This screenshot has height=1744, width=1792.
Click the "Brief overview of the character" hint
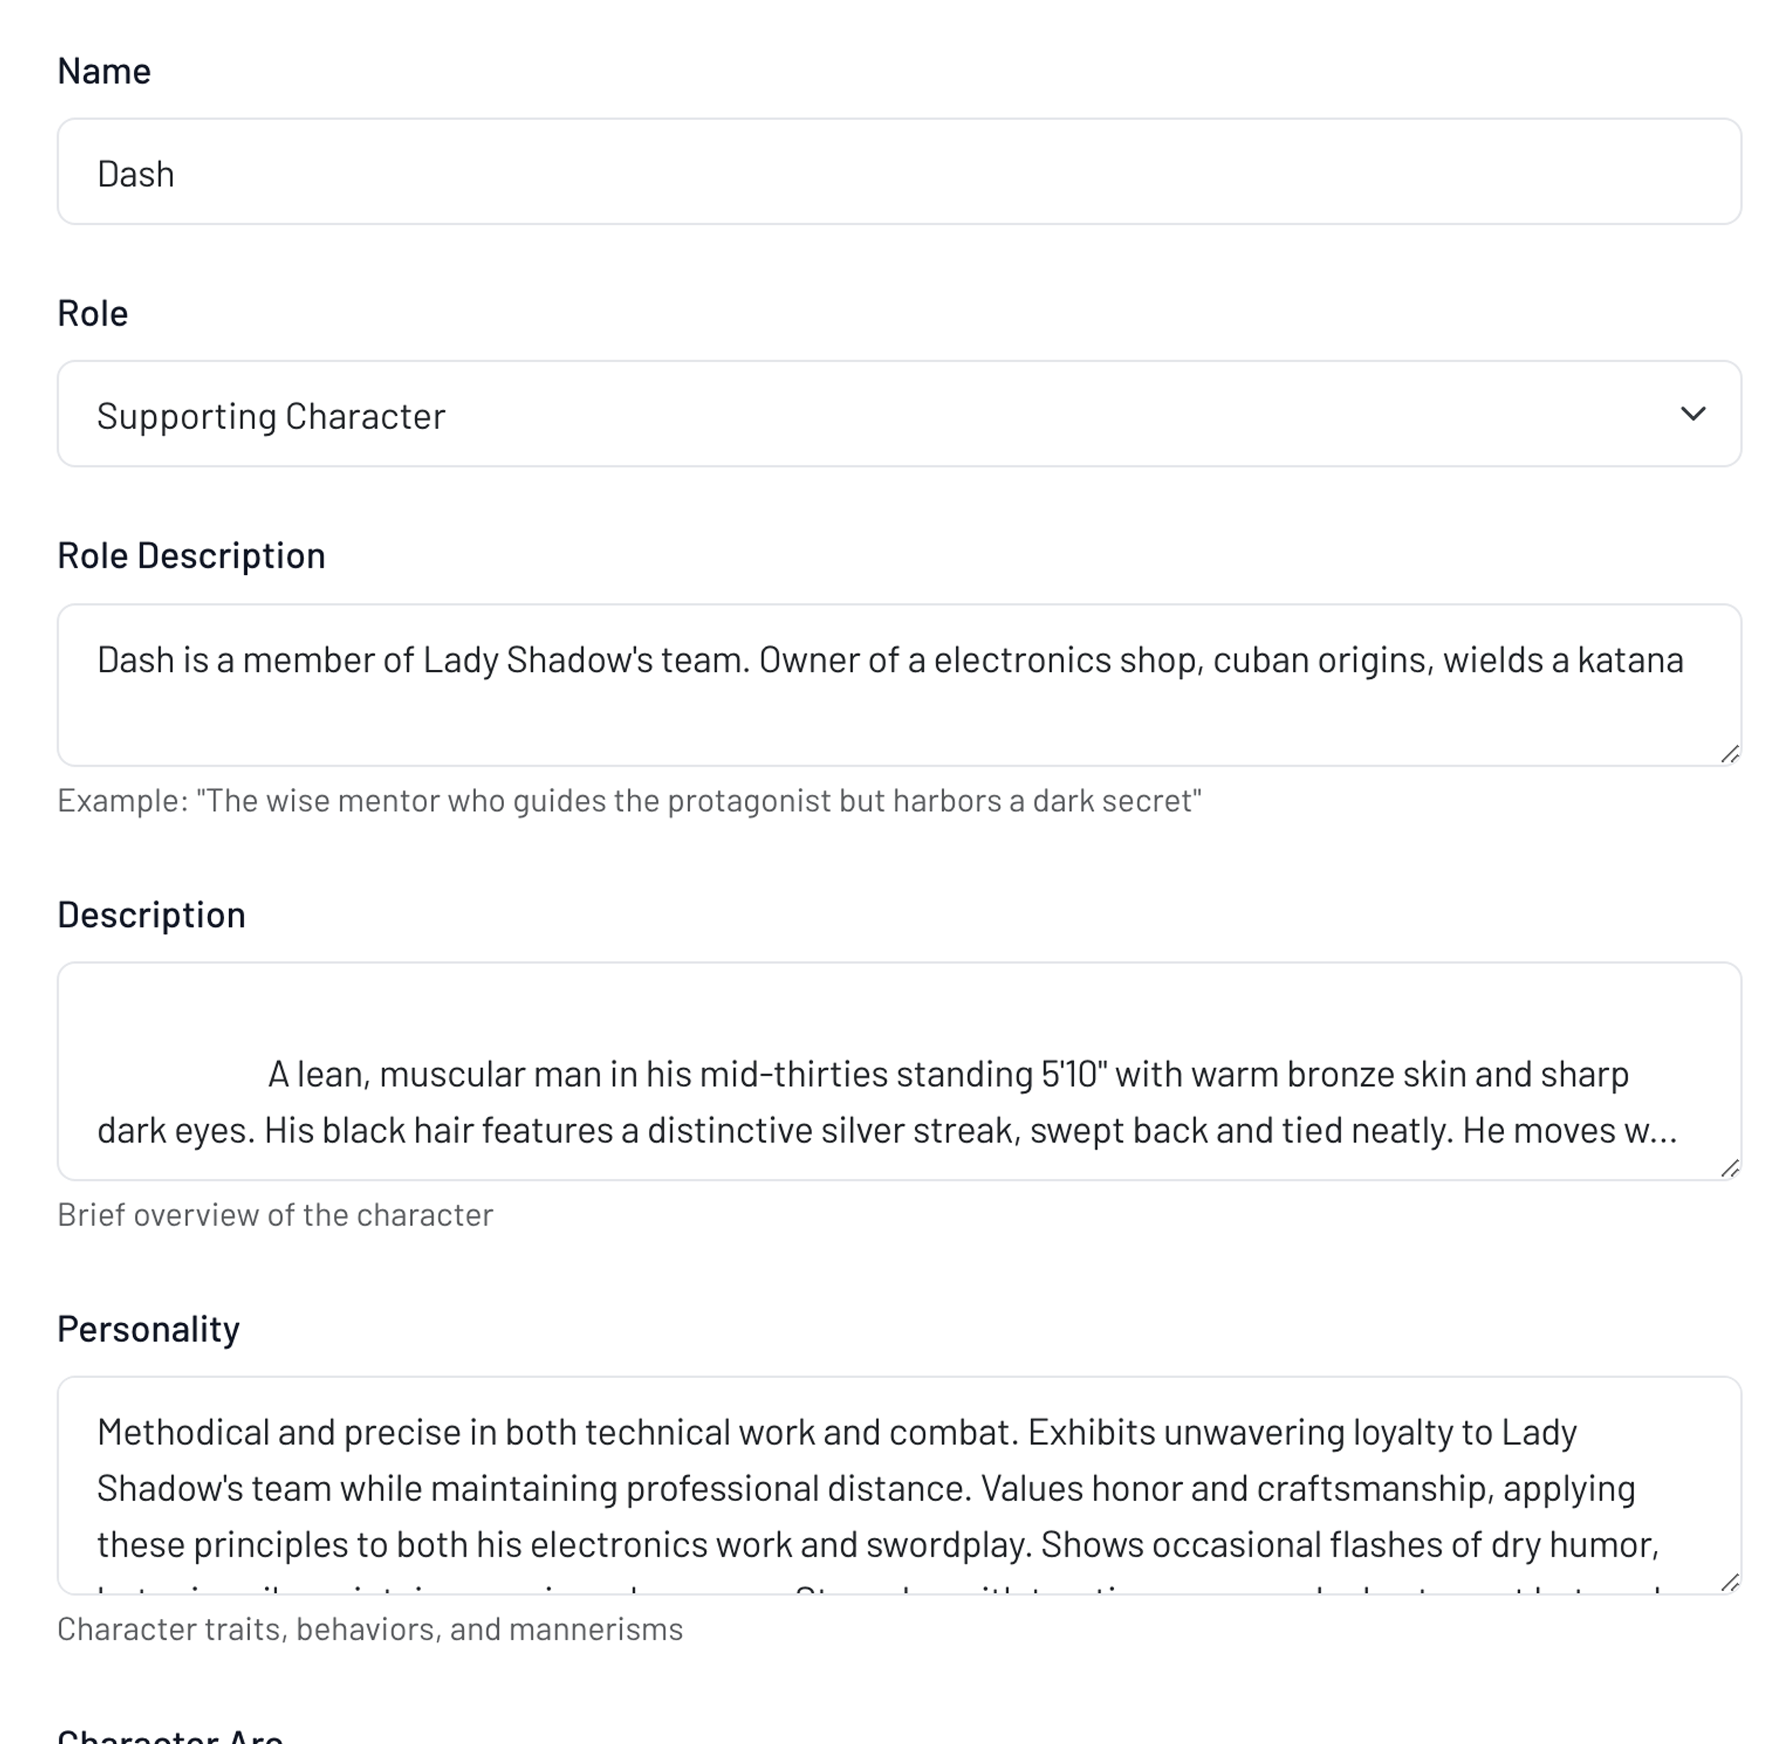275,1215
